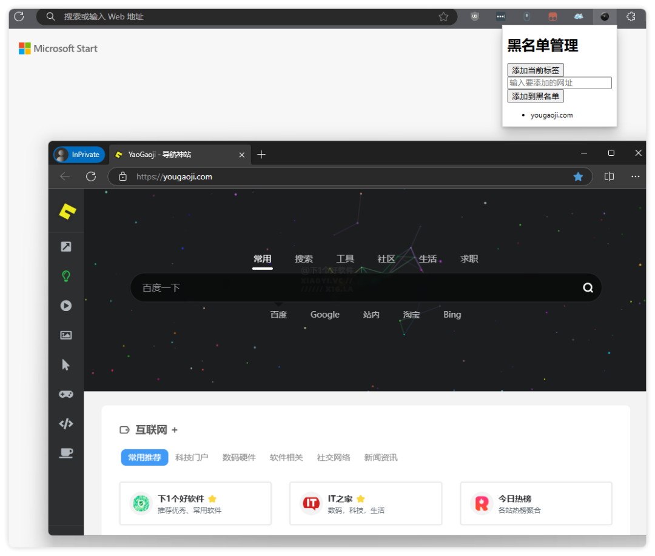Toggle the black circle blacklist extension icon

coord(605,17)
